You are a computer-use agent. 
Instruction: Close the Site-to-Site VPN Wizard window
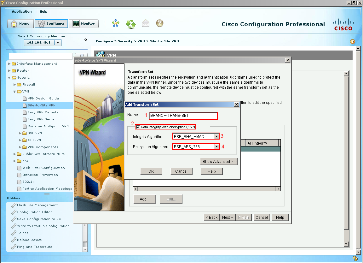[287, 60]
